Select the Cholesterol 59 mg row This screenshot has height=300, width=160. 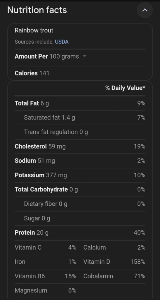[x=80, y=146]
